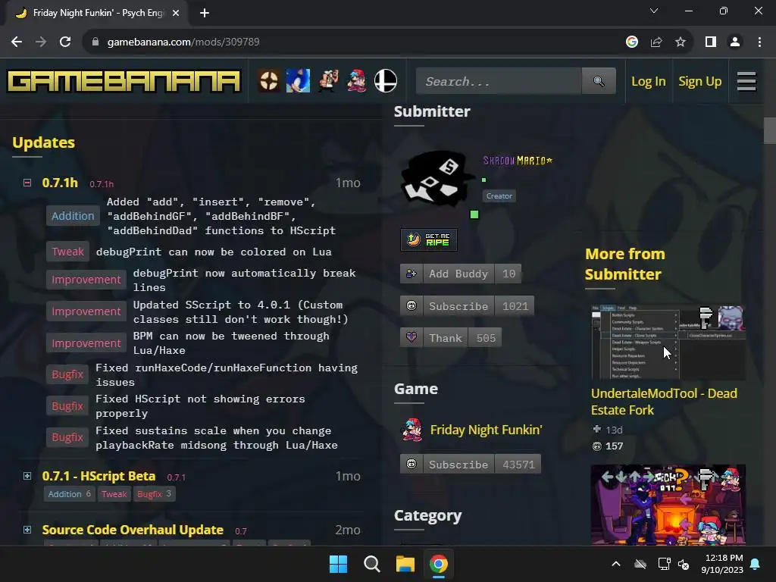776x582 pixels.
Task: Click the Sign Up link
Action: point(699,81)
